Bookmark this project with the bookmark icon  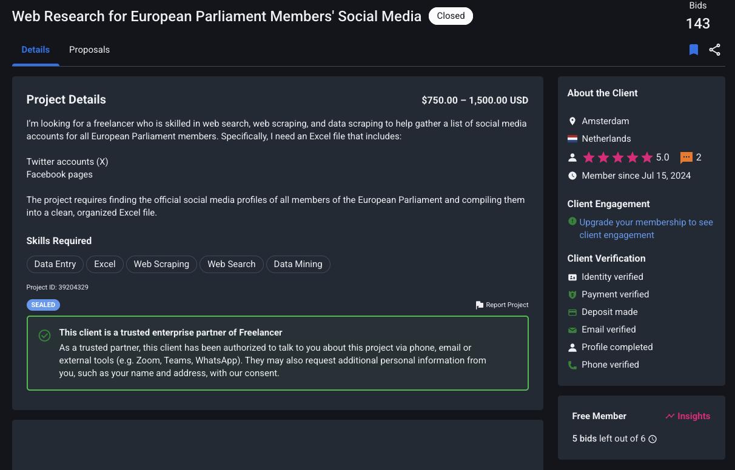tap(694, 50)
